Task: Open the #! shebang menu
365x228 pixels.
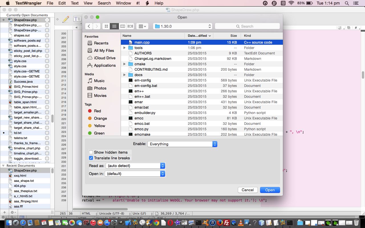Action: 139,3
